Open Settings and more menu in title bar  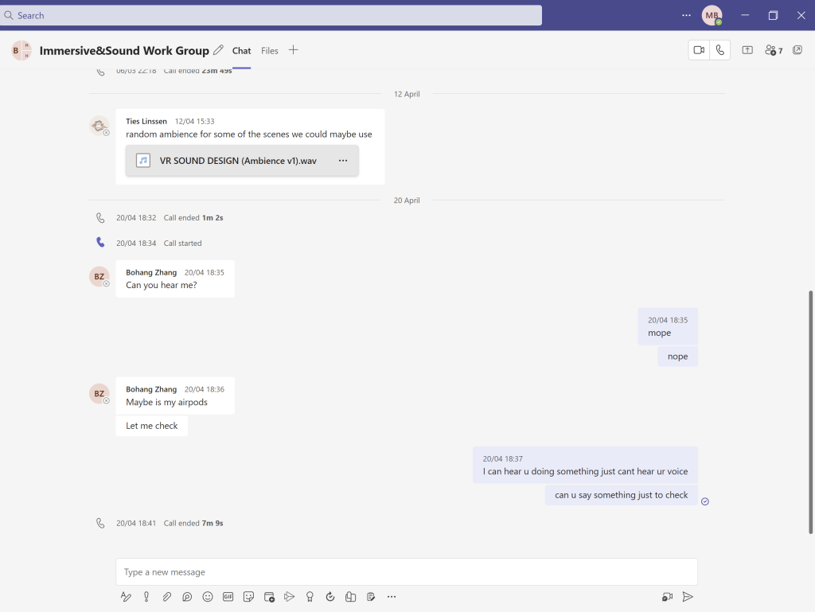tap(686, 15)
